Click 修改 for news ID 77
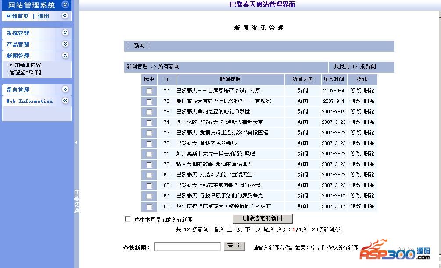Viewport: 441px width, 268px height. click(355, 91)
